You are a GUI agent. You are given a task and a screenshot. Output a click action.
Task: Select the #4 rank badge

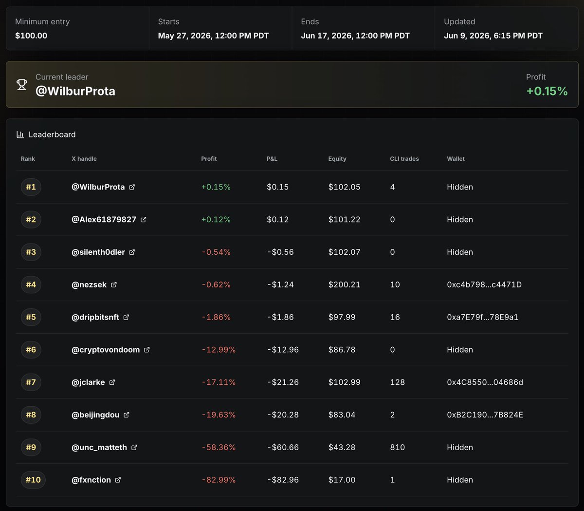pyautogui.click(x=31, y=285)
